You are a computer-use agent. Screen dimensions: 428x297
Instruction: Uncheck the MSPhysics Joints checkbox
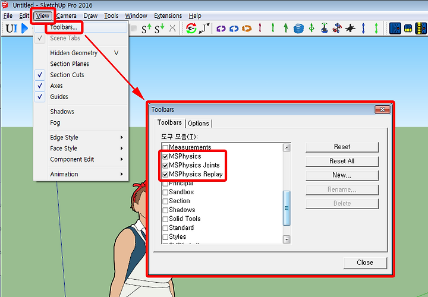point(165,166)
